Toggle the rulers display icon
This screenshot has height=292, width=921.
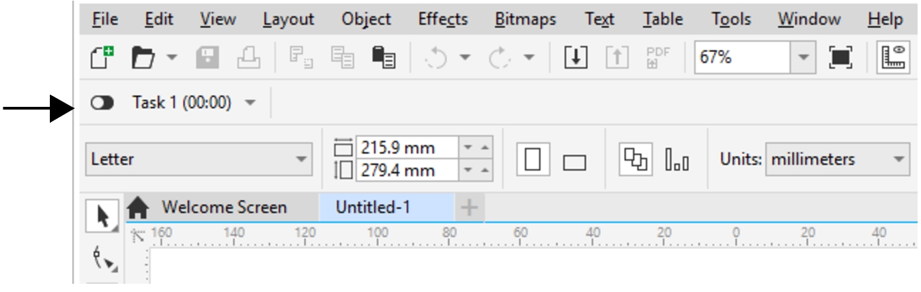(x=894, y=59)
